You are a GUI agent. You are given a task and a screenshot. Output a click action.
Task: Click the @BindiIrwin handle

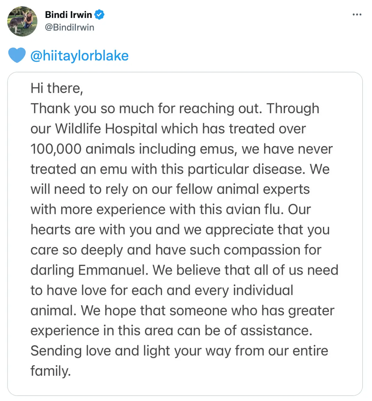tap(69, 27)
